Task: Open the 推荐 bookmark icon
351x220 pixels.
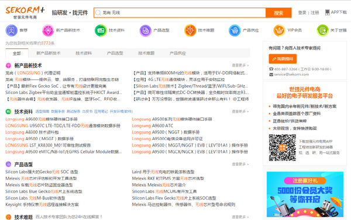Action: [x=12, y=30]
